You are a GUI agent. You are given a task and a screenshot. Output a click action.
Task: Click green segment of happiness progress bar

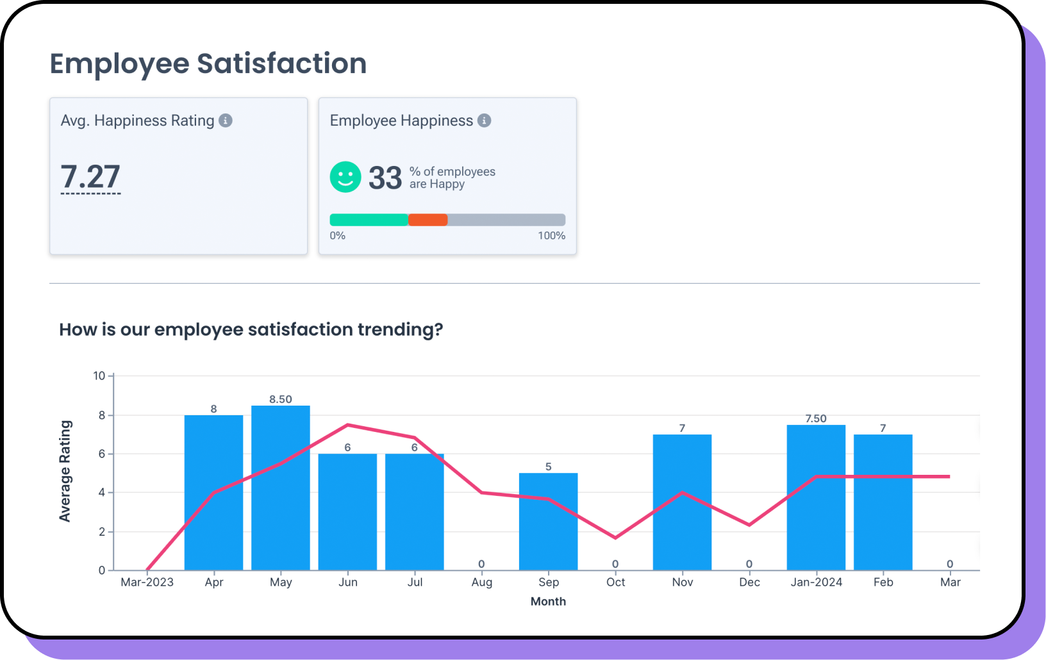point(369,220)
